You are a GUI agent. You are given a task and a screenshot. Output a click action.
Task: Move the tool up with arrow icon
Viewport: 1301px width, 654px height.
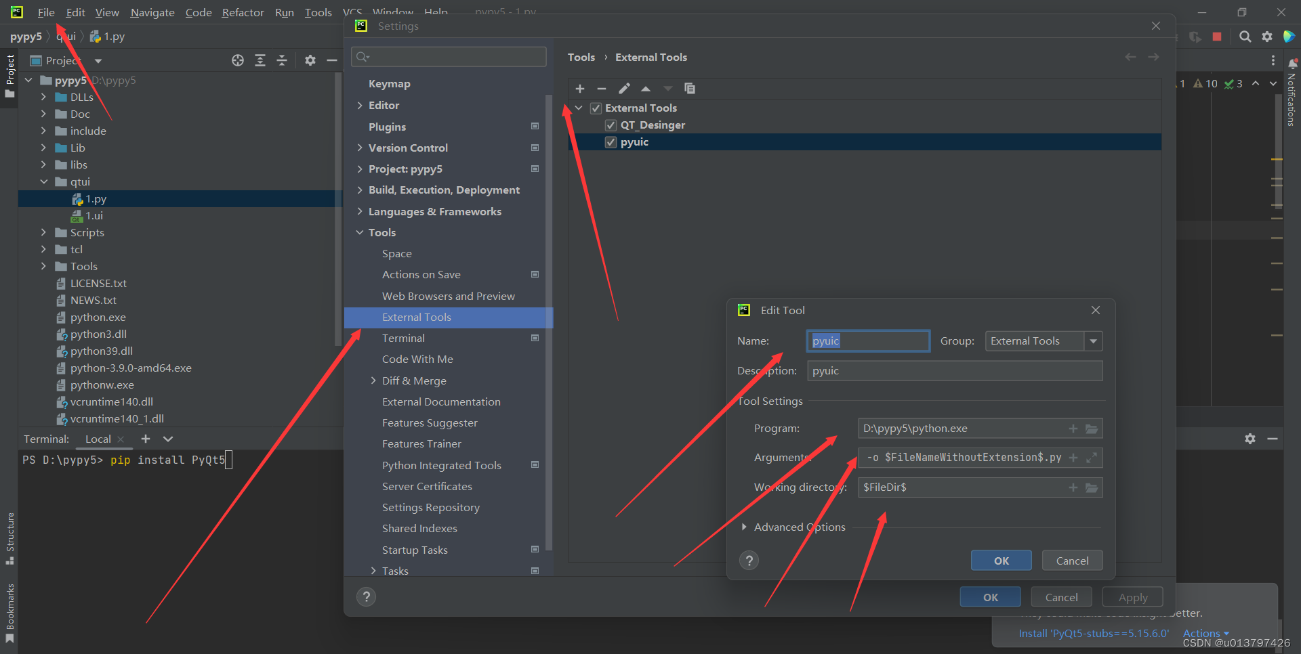point(646,89)
